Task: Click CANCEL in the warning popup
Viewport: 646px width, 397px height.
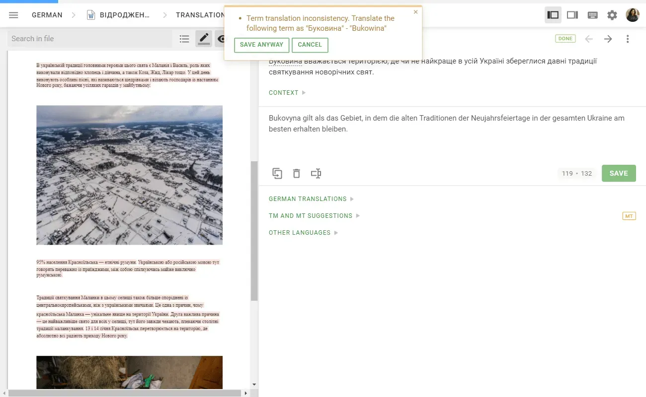Action: [310, 45]
